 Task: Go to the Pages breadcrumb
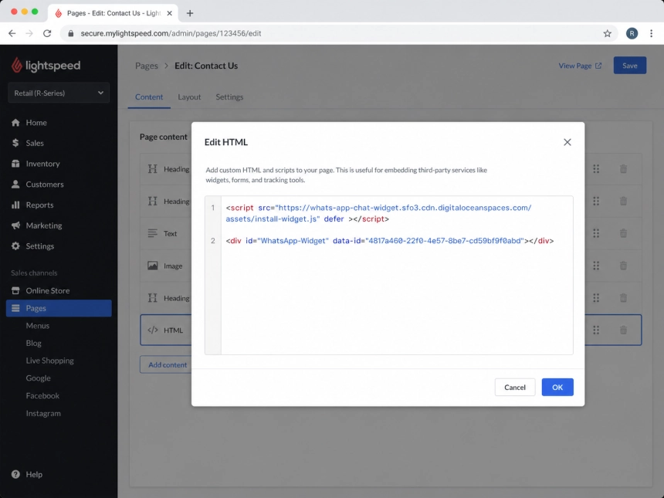point(146,66)
